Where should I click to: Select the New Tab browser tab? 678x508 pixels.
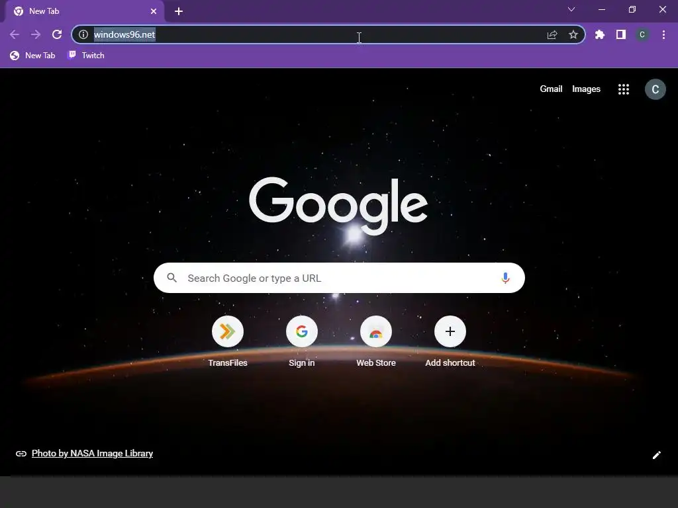tap(84, 11)
